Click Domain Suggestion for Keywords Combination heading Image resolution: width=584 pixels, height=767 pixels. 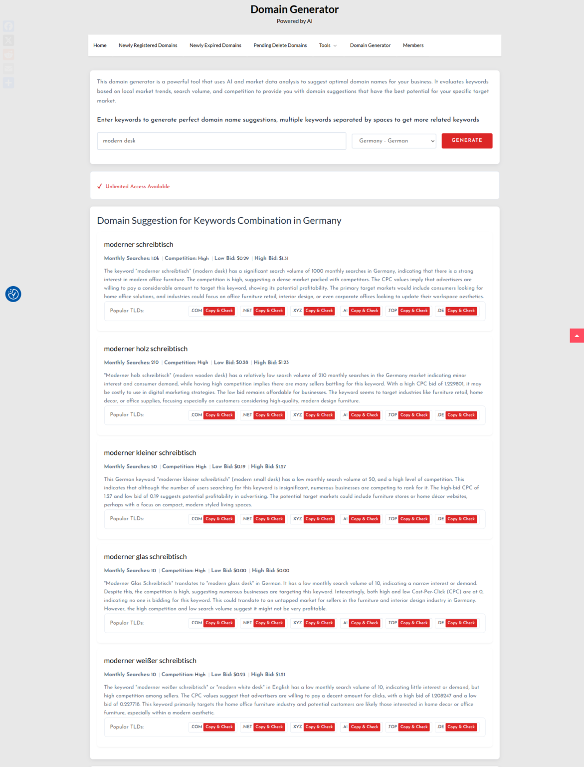click(219, 221)
